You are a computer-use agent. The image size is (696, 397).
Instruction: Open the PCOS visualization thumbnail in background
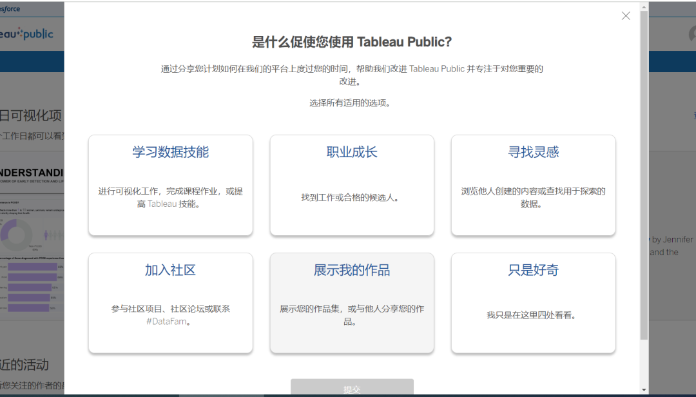[32, 235]
